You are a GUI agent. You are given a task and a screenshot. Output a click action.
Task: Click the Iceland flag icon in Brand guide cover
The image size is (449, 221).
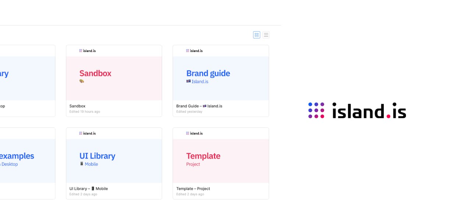click(x=188, y=81)
